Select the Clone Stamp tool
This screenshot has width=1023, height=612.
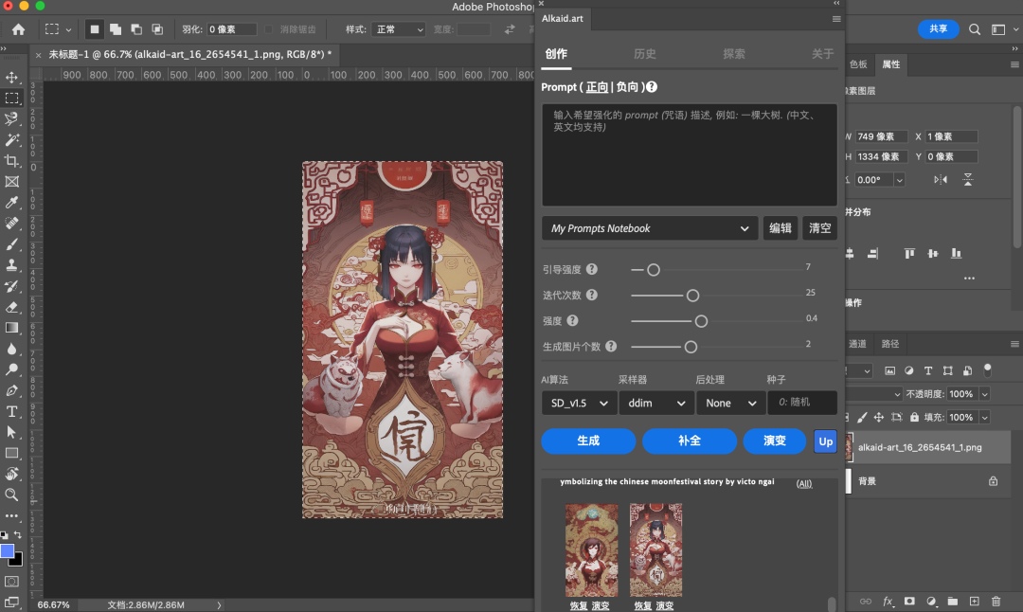click(11, 265)
